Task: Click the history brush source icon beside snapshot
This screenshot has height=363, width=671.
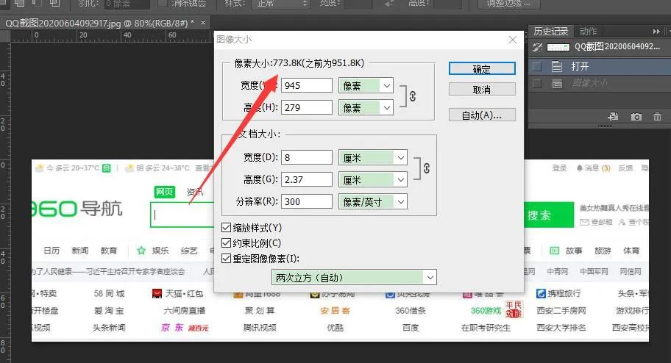Action: 538,47
